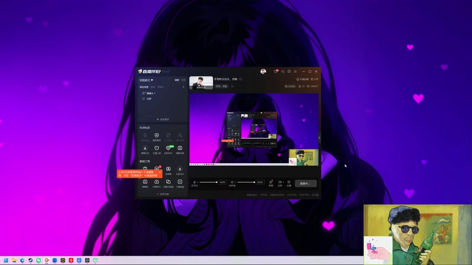Add a new scene with plus icon
The height and width of the screenshot is (265, 472).
(183, 87)
